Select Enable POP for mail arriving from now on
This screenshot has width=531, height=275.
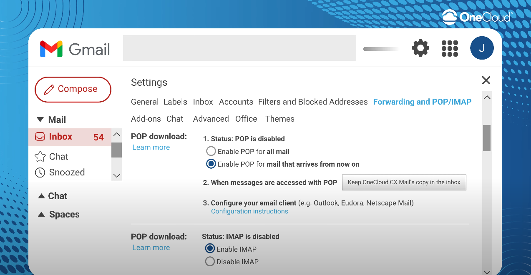pyautogui.click(x=211, y=164)
